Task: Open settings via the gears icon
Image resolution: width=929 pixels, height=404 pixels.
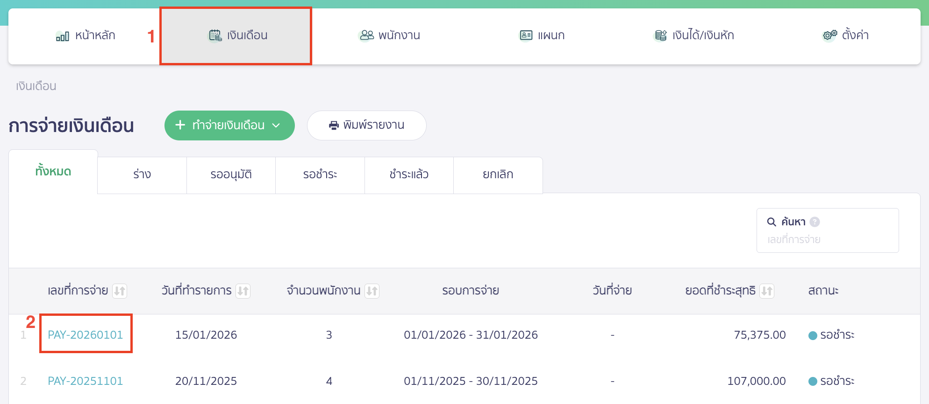Action: click(830, 35)
